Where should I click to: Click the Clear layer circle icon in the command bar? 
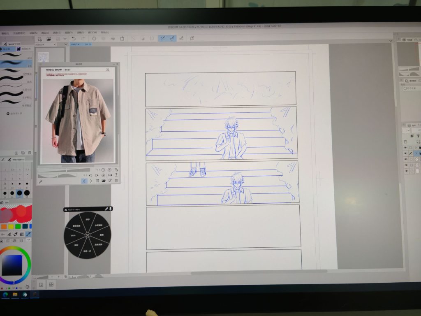point(94,39)
